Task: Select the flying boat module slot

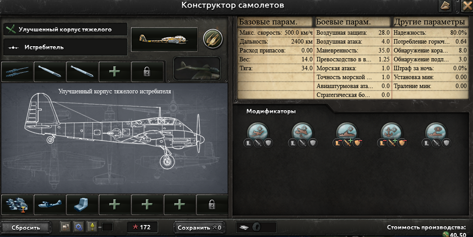Action: pos(50,205)
